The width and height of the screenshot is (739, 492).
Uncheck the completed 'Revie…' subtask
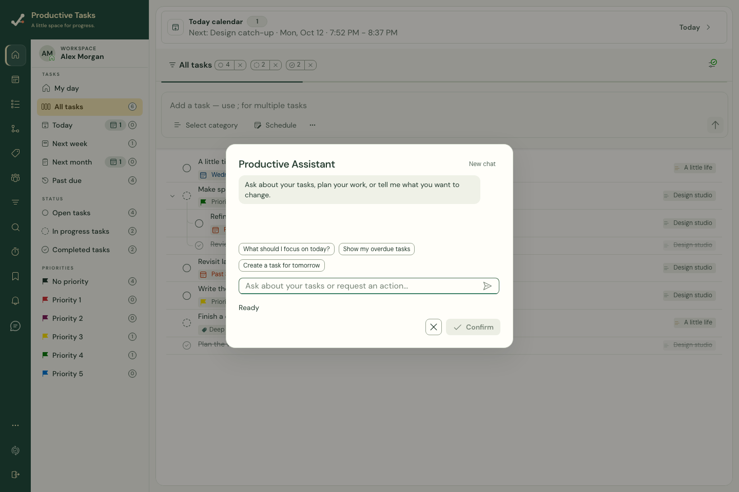pyautogui.click(x=199, y=245)
